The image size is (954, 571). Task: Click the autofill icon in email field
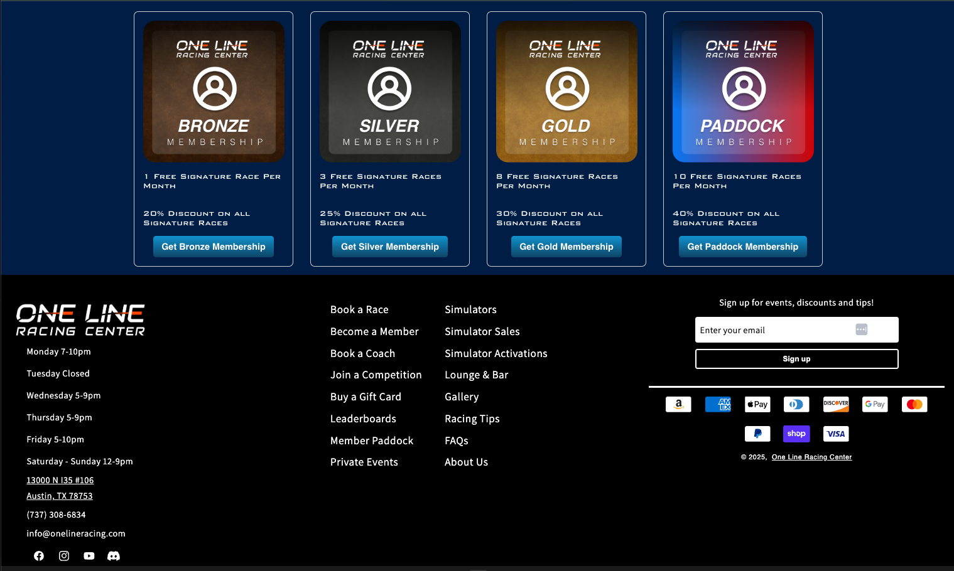(x=862, y=329)
